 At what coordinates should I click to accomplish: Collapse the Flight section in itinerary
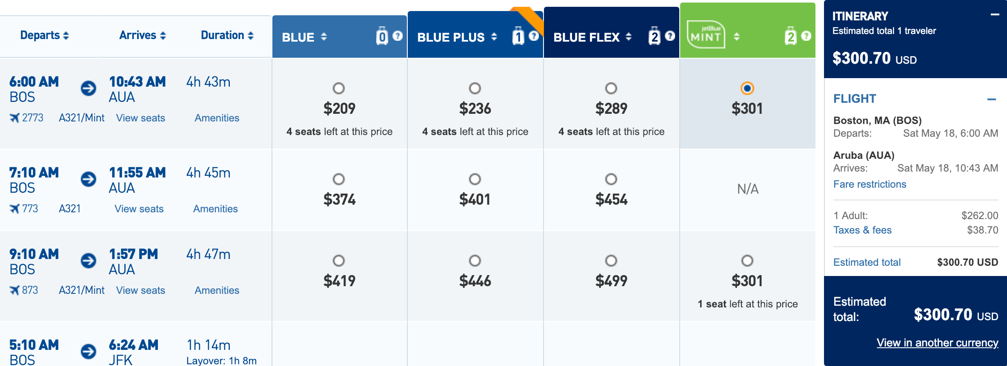point(992,99)
